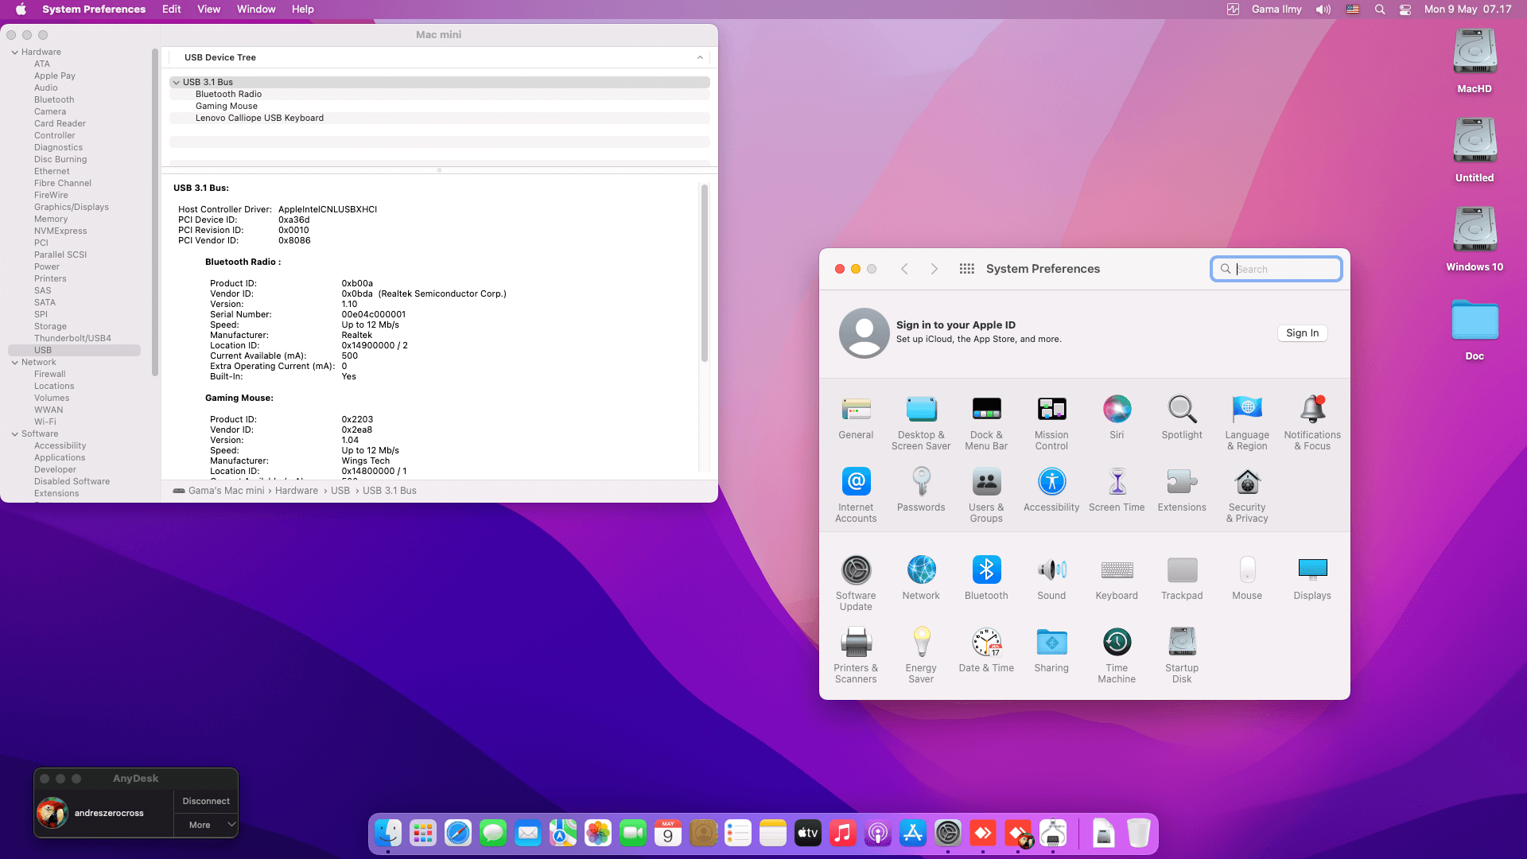
Task: Open Printers & Scanners preferences
Action: [856, 655]
